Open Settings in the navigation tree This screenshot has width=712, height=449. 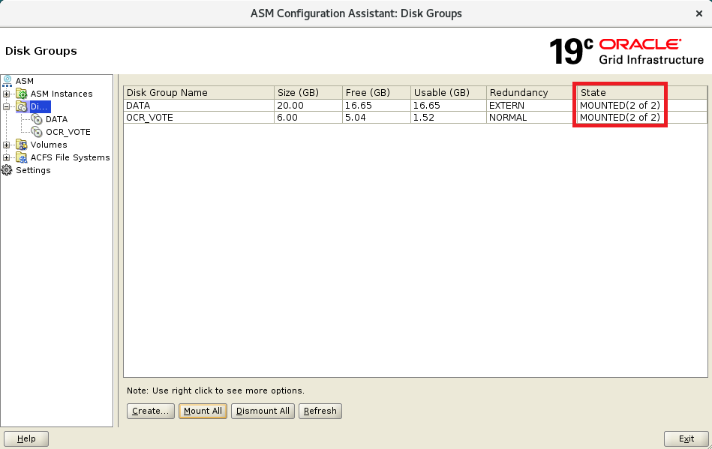click(33, 170)
